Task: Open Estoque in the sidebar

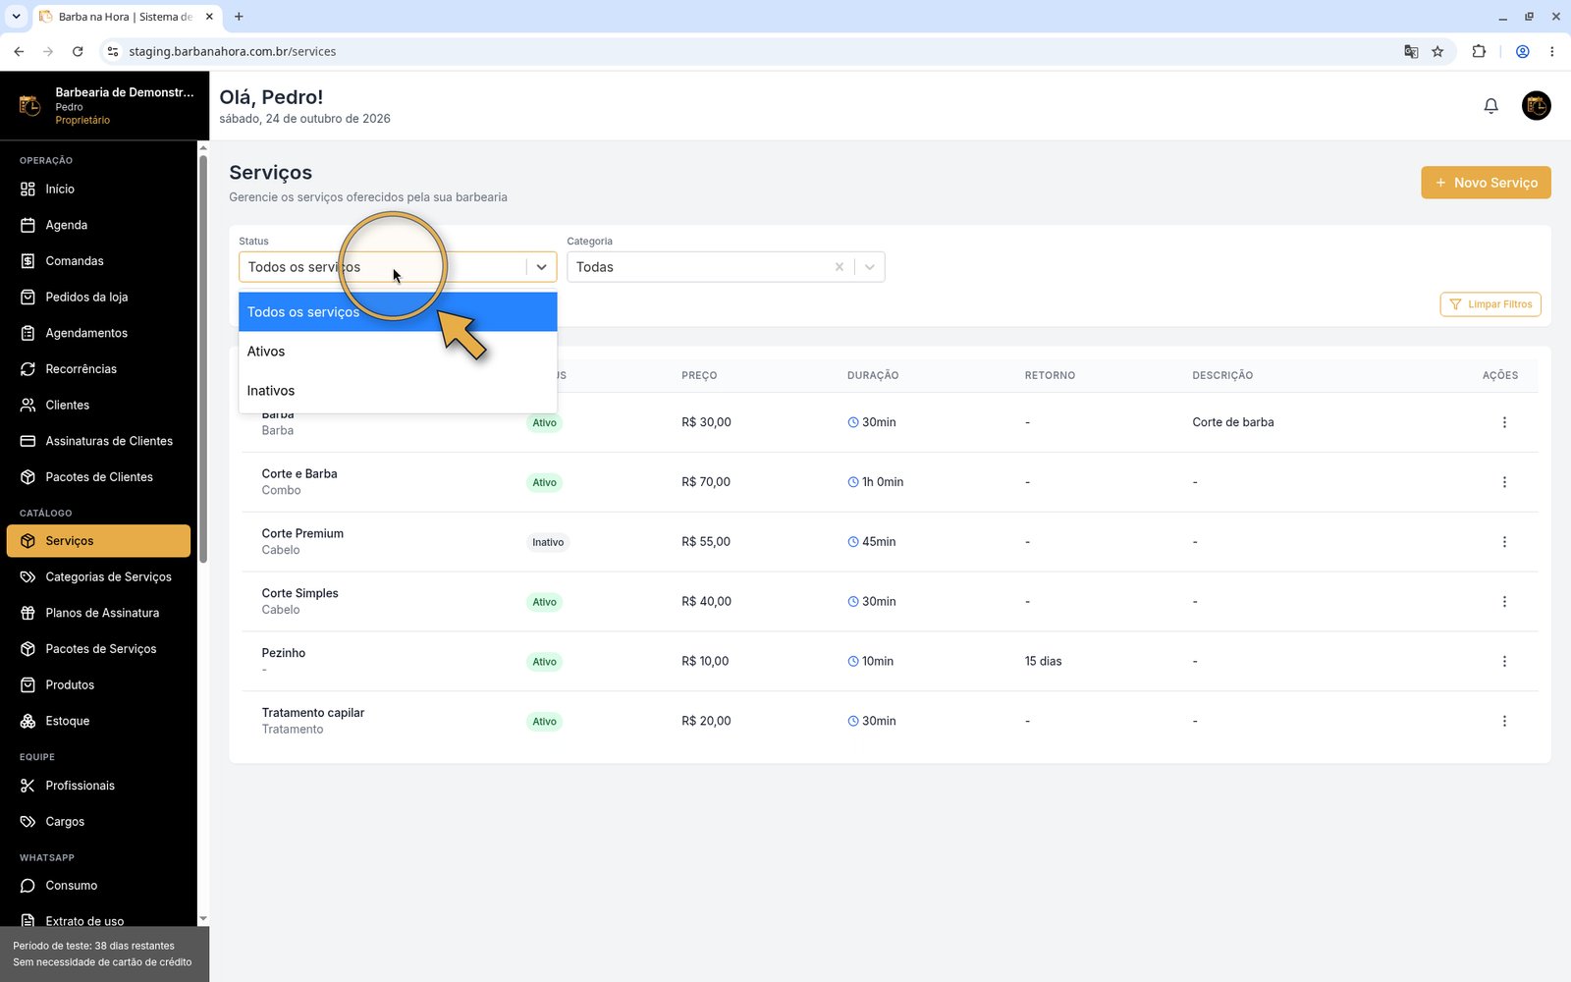Action: coord(98,721)
